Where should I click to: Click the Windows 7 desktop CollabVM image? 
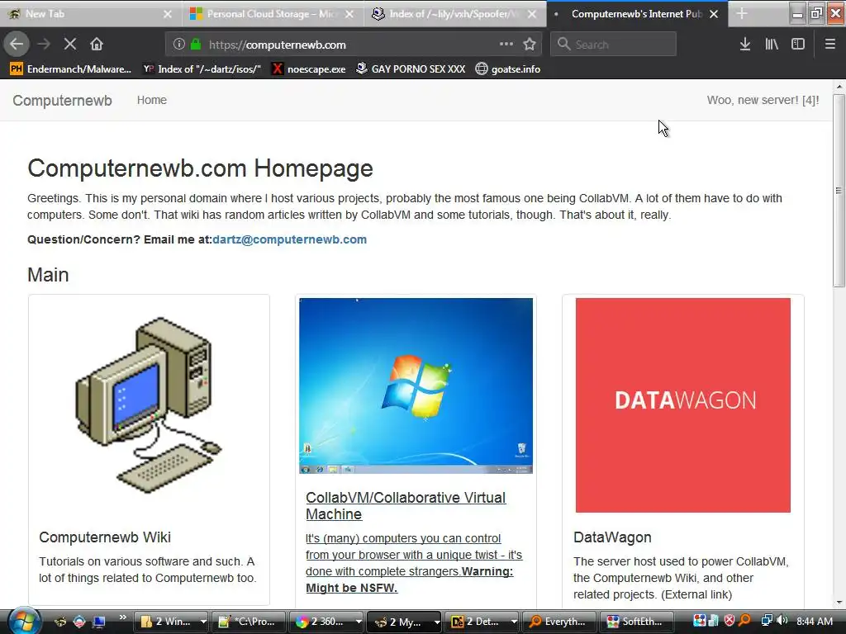click(416, 386)
